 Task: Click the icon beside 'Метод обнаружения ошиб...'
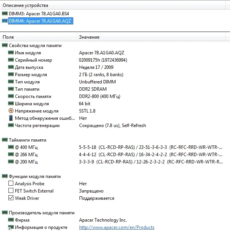point(11,118)
